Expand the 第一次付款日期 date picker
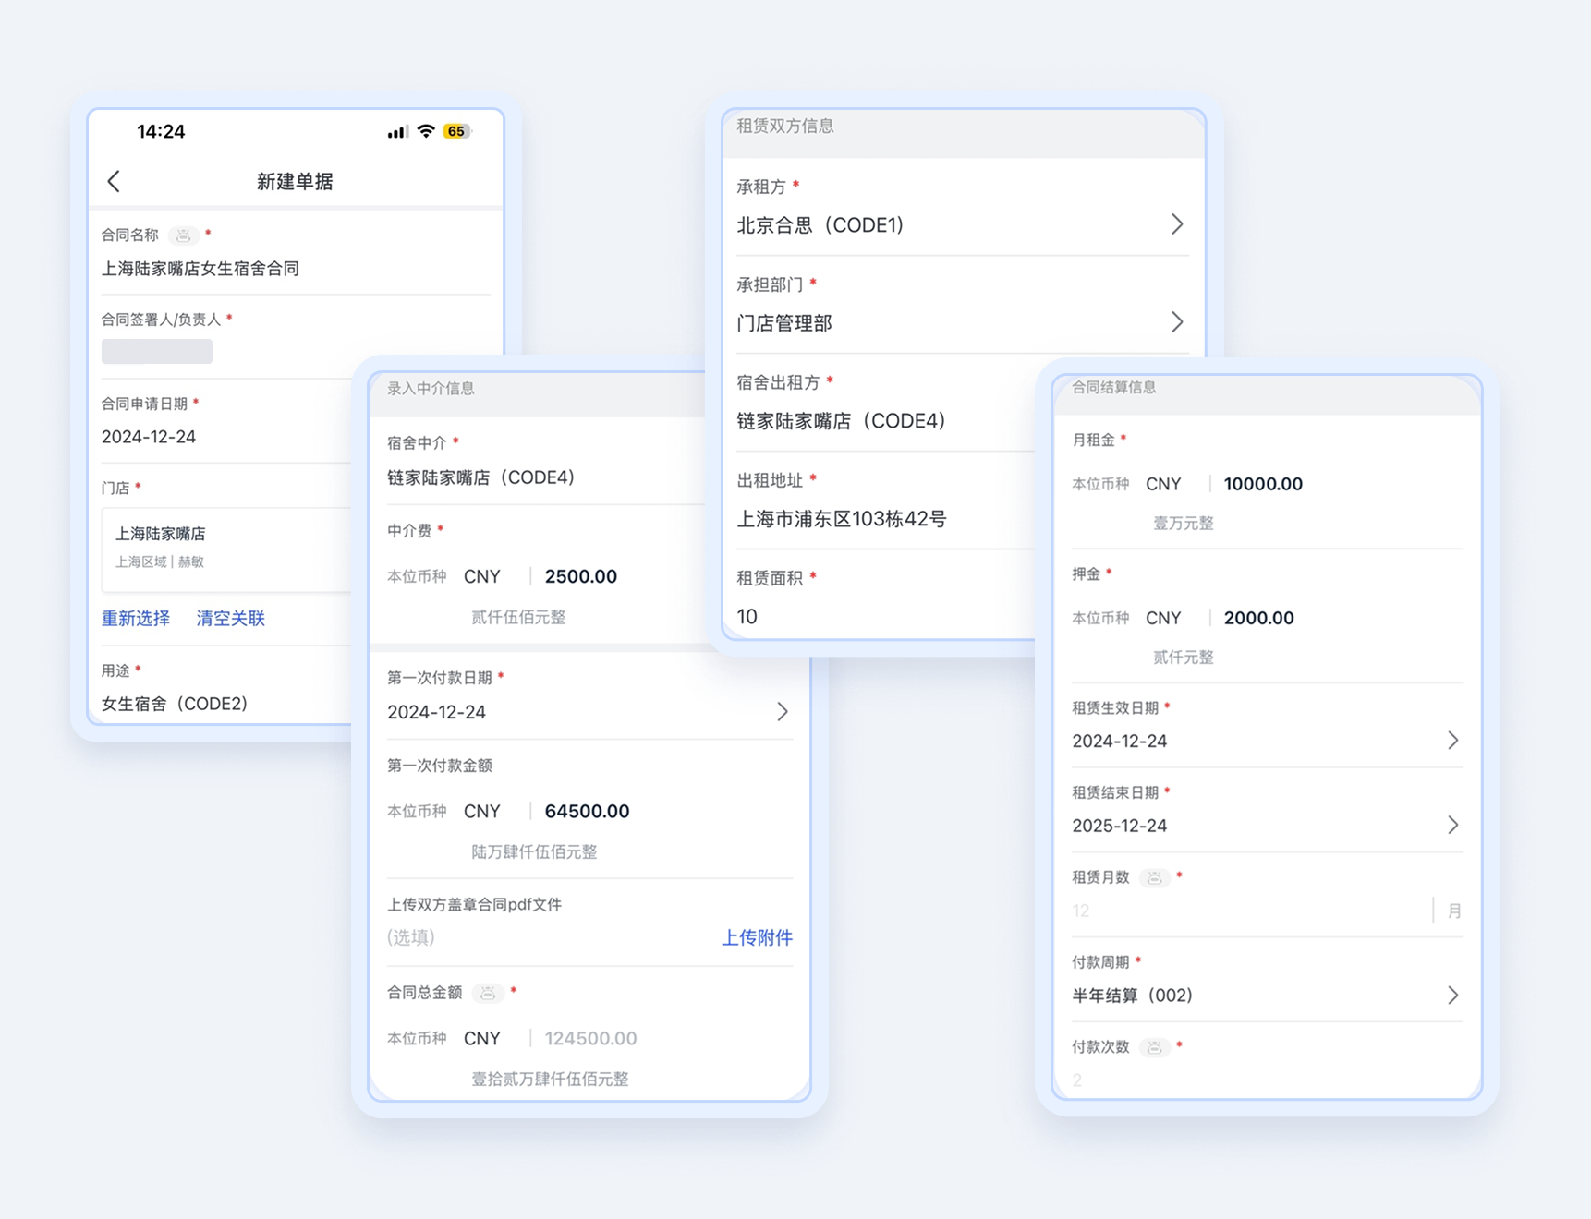1591x1219 pixels. [x=782, y=712]
